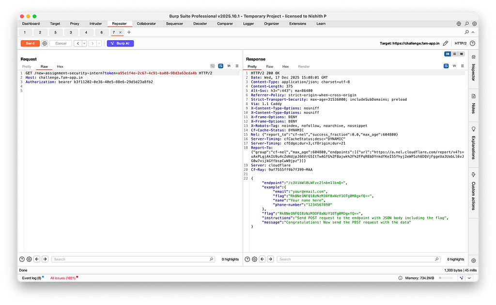This screenshot has height=305, width=496.
Task: Click Burp AI sparkle in status bar
Action: pos(462,278)
